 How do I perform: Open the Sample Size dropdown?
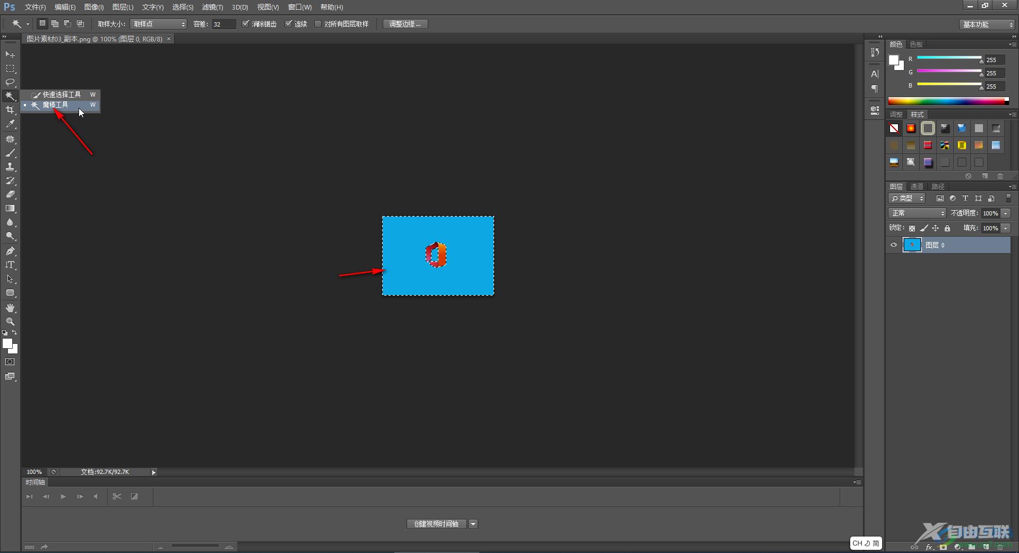coord(159,24)
